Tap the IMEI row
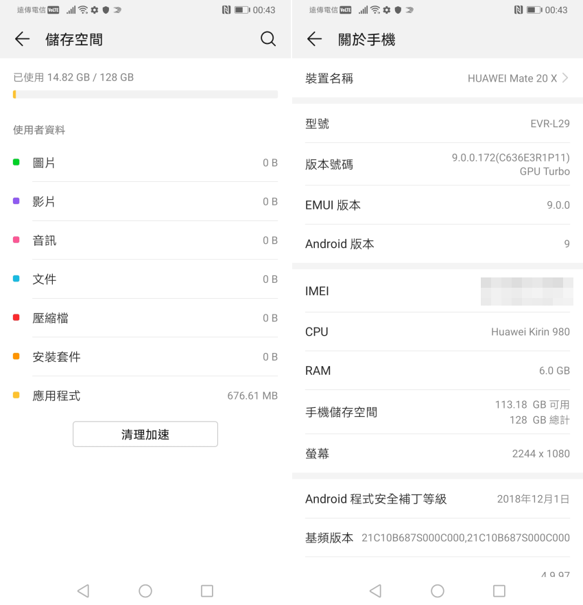 (x=438, y=291)
